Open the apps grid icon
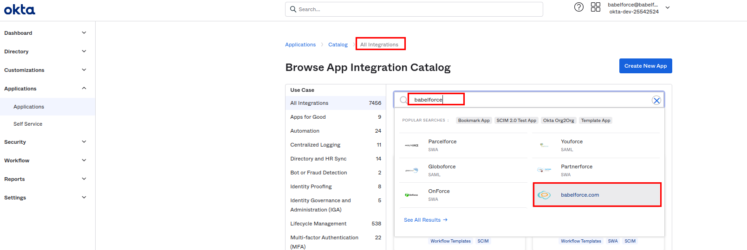The image size is (747, 250). (596, 7)
